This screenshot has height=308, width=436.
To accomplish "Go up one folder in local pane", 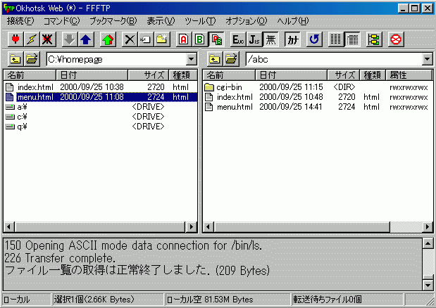I will [x=15, y=59].
